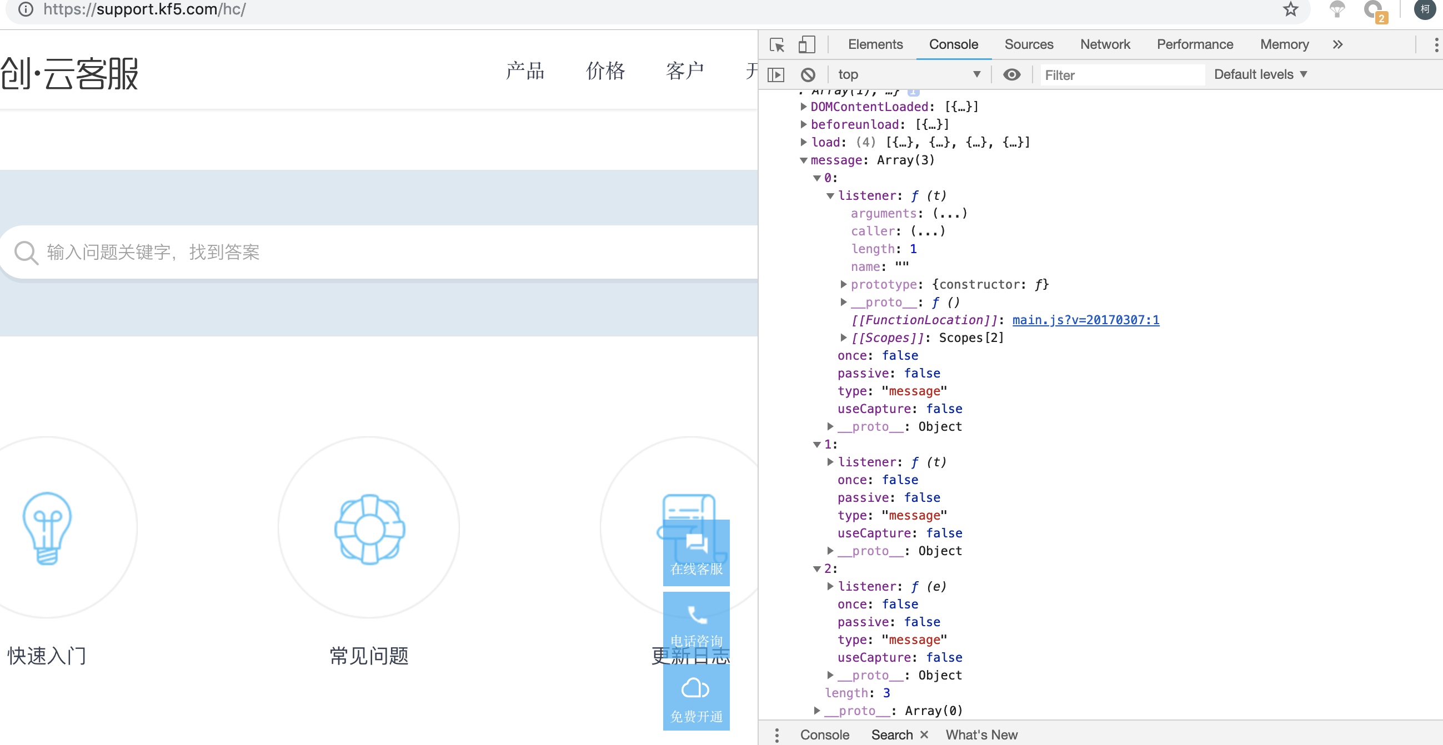Activate the inspect element picker icon
Viewport: 1443px width, 745px height.
pos(777,45)
